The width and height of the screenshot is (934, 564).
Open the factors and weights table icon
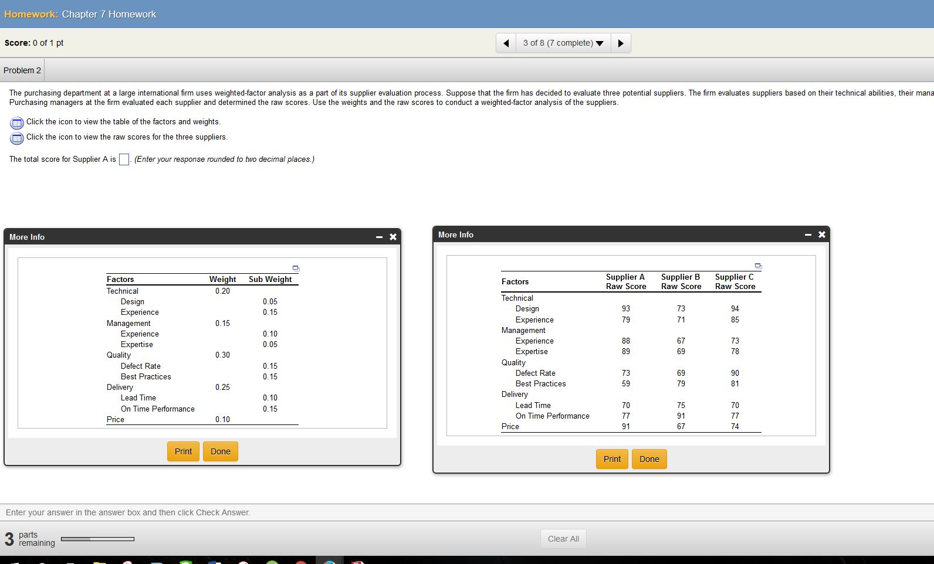click(17, 123)
